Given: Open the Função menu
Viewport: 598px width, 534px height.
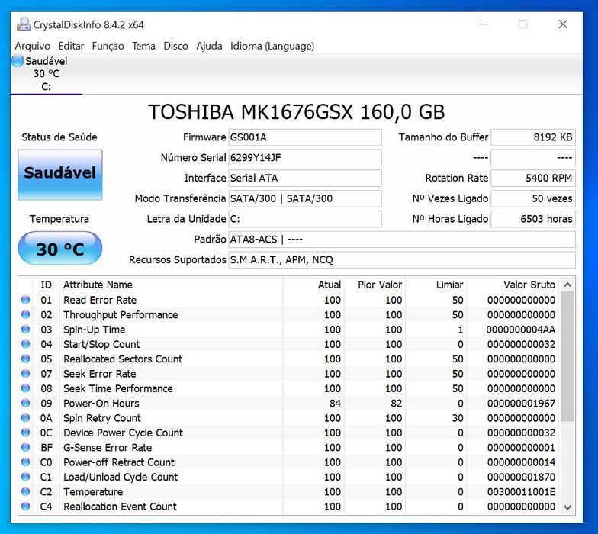Looking at the screenshot, I should (x=108, y=46).
